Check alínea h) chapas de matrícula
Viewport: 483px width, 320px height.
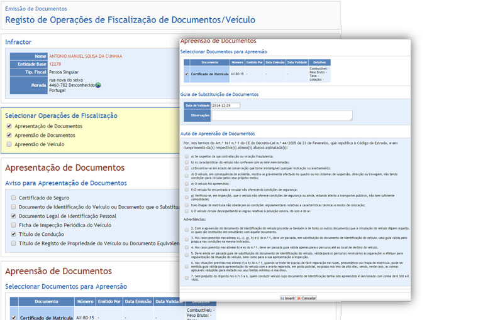pos(187,205)
